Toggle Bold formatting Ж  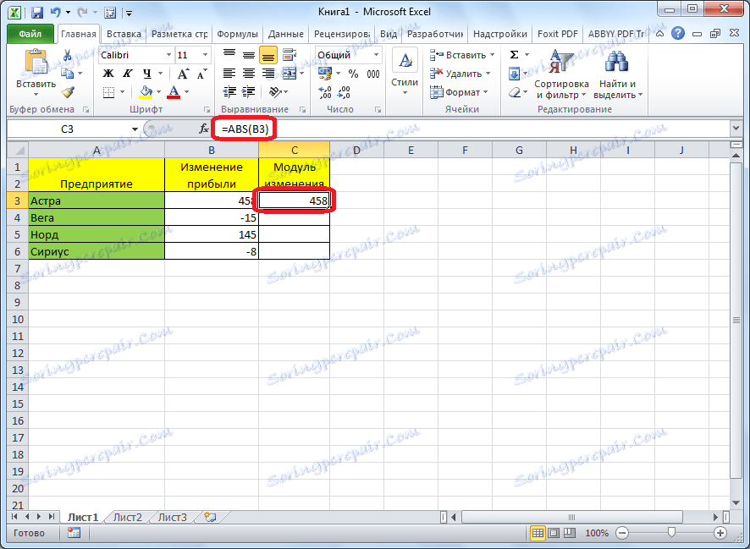click(x=108, y=74)
